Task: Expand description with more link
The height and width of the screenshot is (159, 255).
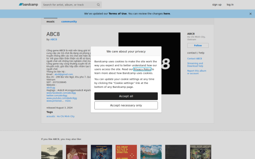Action: [x=68, y=101]
